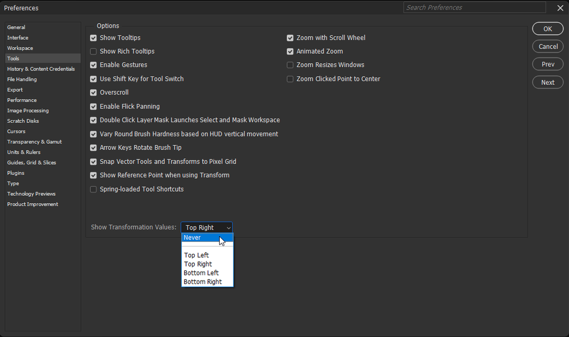Enable Spring-loaded Tool Shortcuts
Viewport: 569px width, 337px height.
[93, 189]
